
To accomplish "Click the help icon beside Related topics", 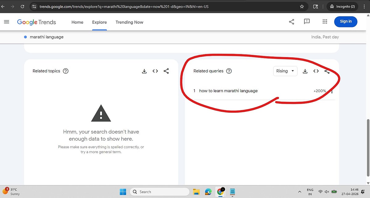I will 66,71.
